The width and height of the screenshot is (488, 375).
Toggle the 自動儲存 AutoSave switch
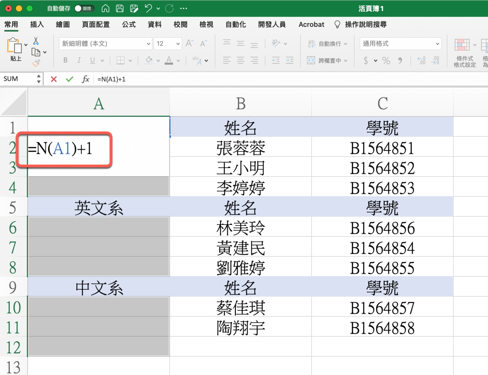[84, 9]
